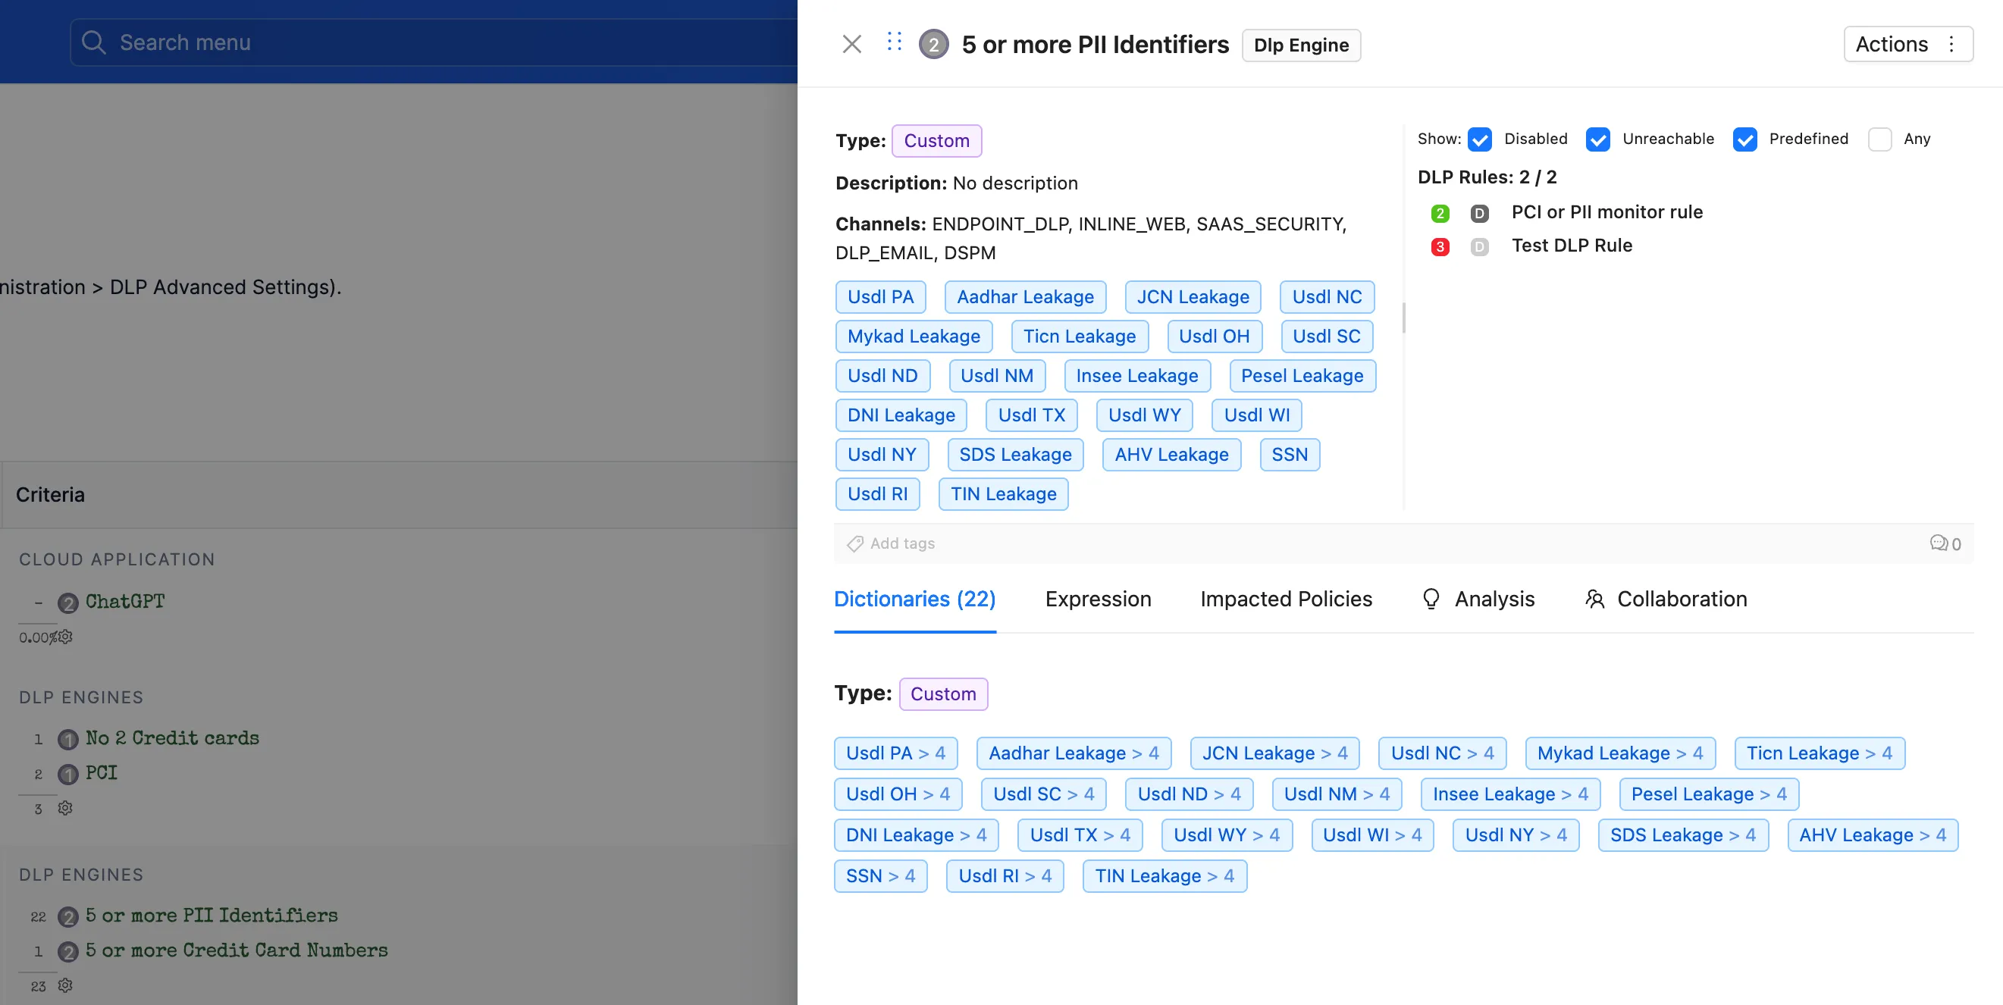Screen dimensions: 2003x1005
Task: Switch to the Impacted Policies tab
Action: click(1286, 600)
